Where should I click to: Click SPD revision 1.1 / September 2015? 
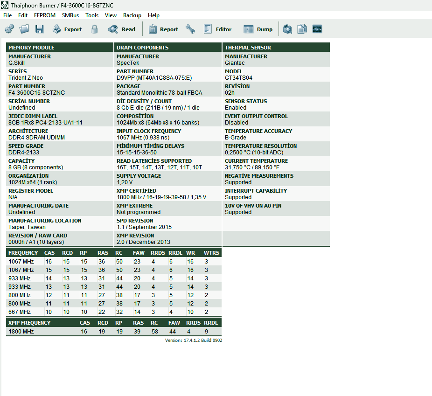tap(144, 227)
